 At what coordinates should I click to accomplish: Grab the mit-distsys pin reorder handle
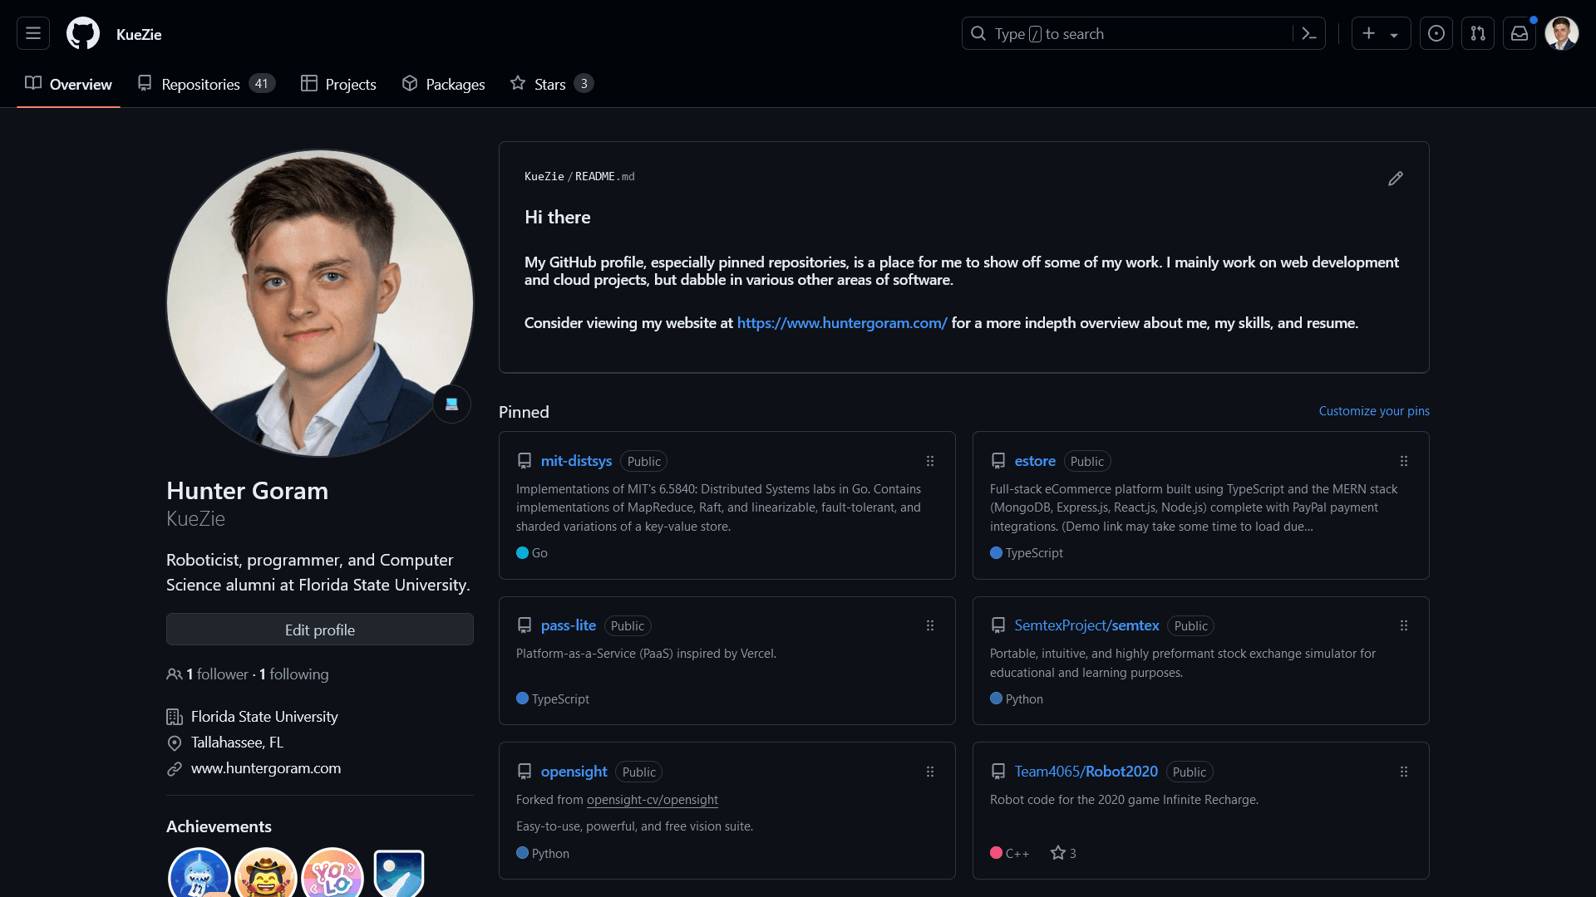click(930, 461)
